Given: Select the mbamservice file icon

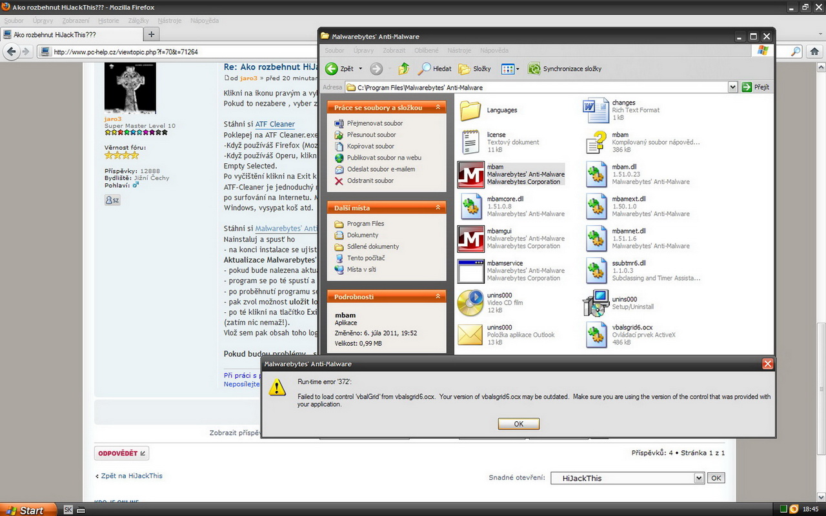Looking at the screenshot, I should point(470,271).
